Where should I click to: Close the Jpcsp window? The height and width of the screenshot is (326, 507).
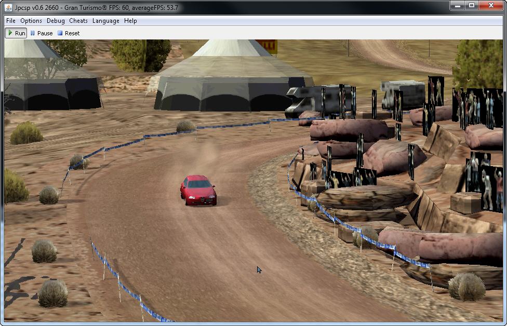tap(491, 5)
